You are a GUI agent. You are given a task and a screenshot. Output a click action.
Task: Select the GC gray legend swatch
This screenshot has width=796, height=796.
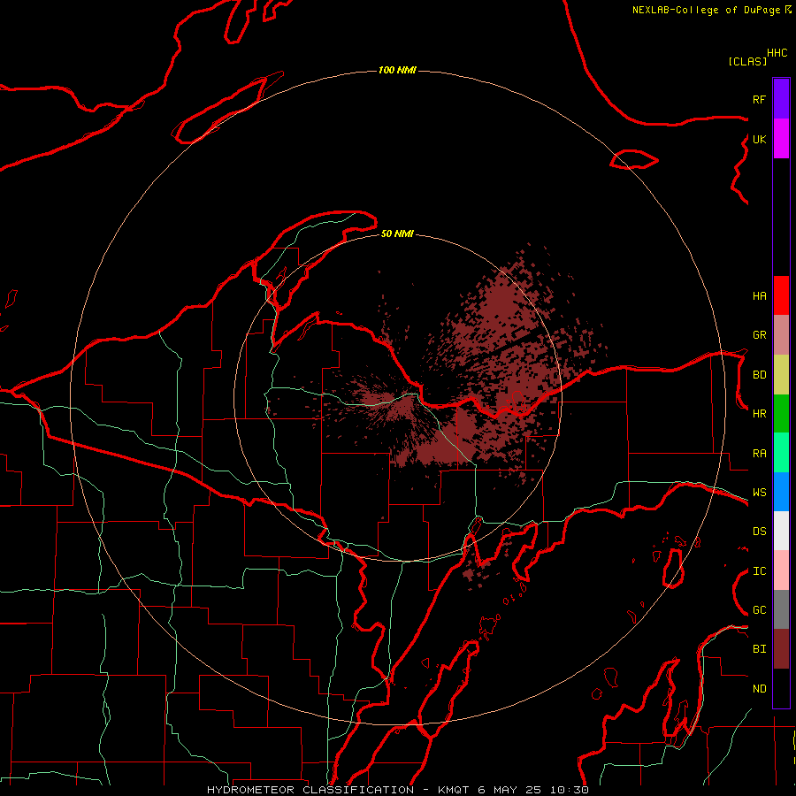[781, 609]
